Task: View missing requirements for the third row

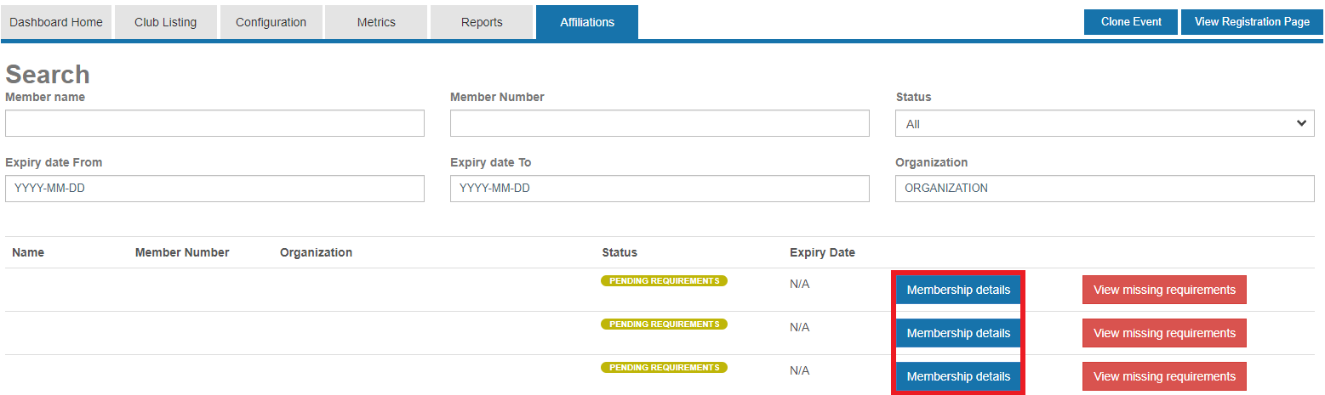Action: (1164, 376)
